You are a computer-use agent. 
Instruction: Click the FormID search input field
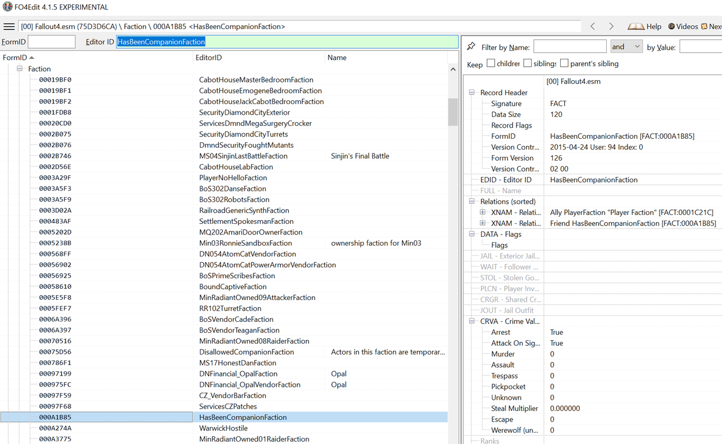[x=51, y=41]
